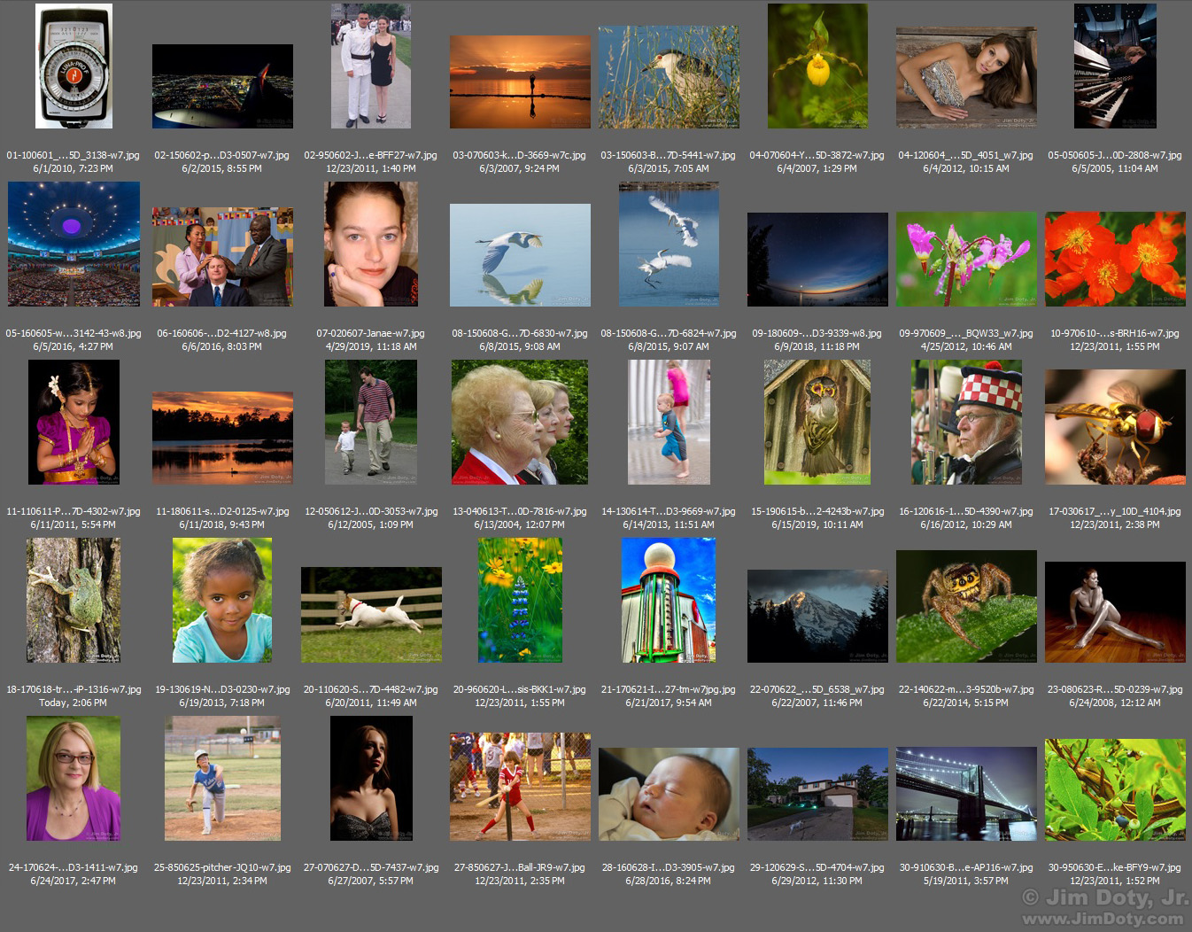
Task: Choose the yellow lady slipper flower thumbnail
Action: 817,66
